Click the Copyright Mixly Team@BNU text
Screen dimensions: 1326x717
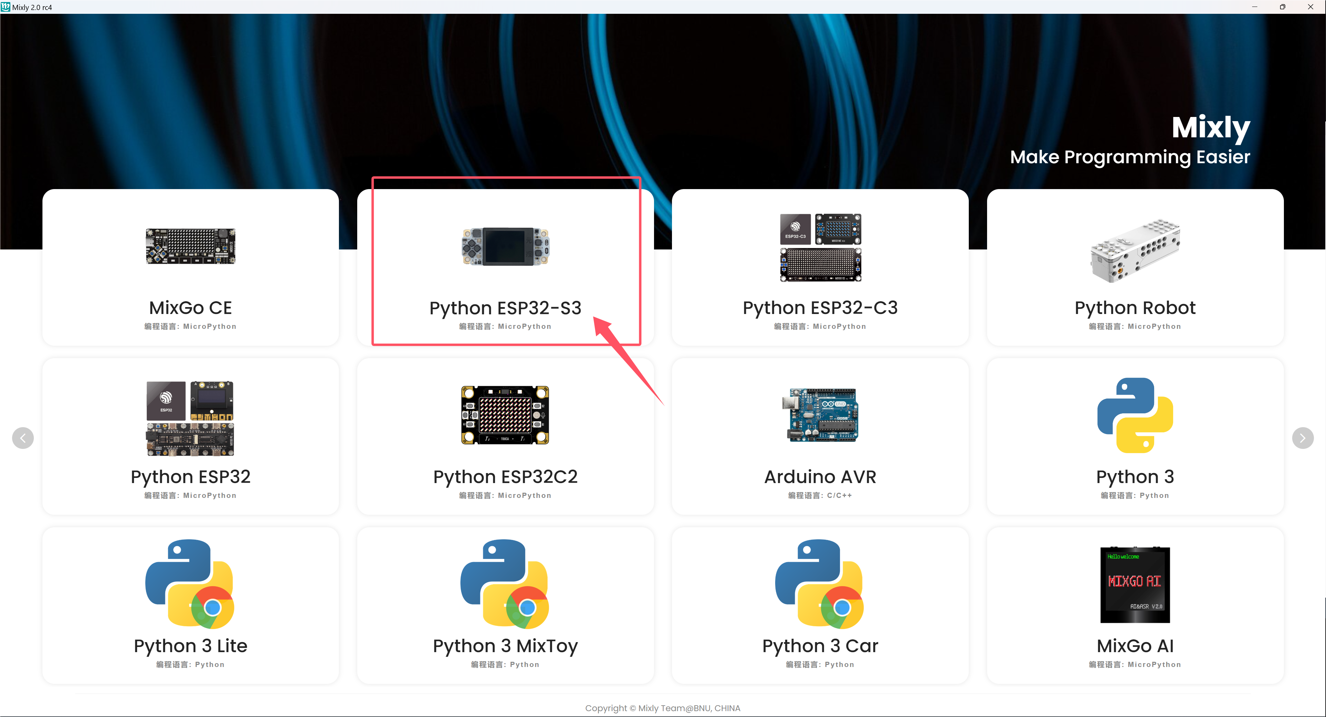pyautogui.click(x=663, y=708)
